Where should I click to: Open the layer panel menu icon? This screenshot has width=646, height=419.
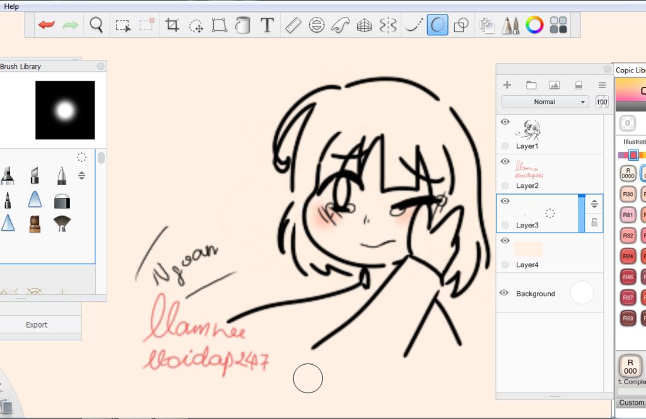602,85
